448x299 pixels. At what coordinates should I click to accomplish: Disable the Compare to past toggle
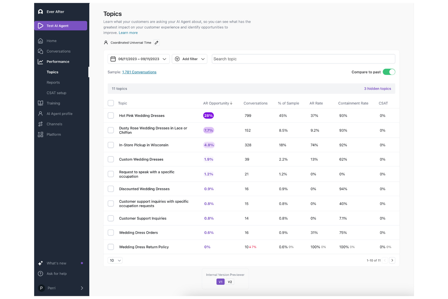point(389,72)
